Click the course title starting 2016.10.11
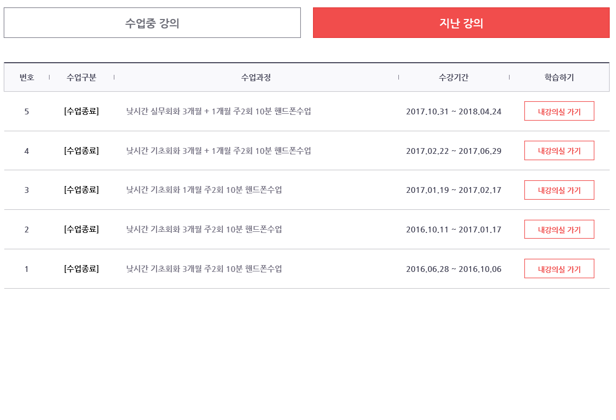The height and width of the screenshot is (420, 616). pos(204,229)
